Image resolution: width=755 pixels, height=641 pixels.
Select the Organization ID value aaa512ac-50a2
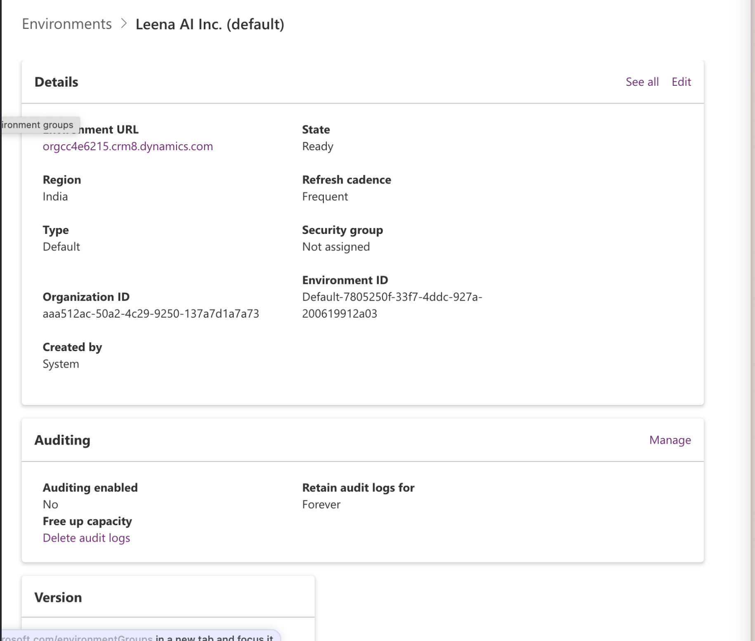point(151,313)
